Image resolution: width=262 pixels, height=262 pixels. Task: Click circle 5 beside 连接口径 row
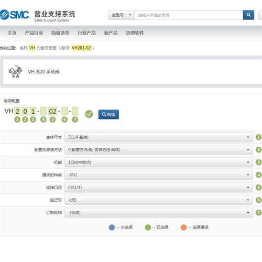[259, 188]
